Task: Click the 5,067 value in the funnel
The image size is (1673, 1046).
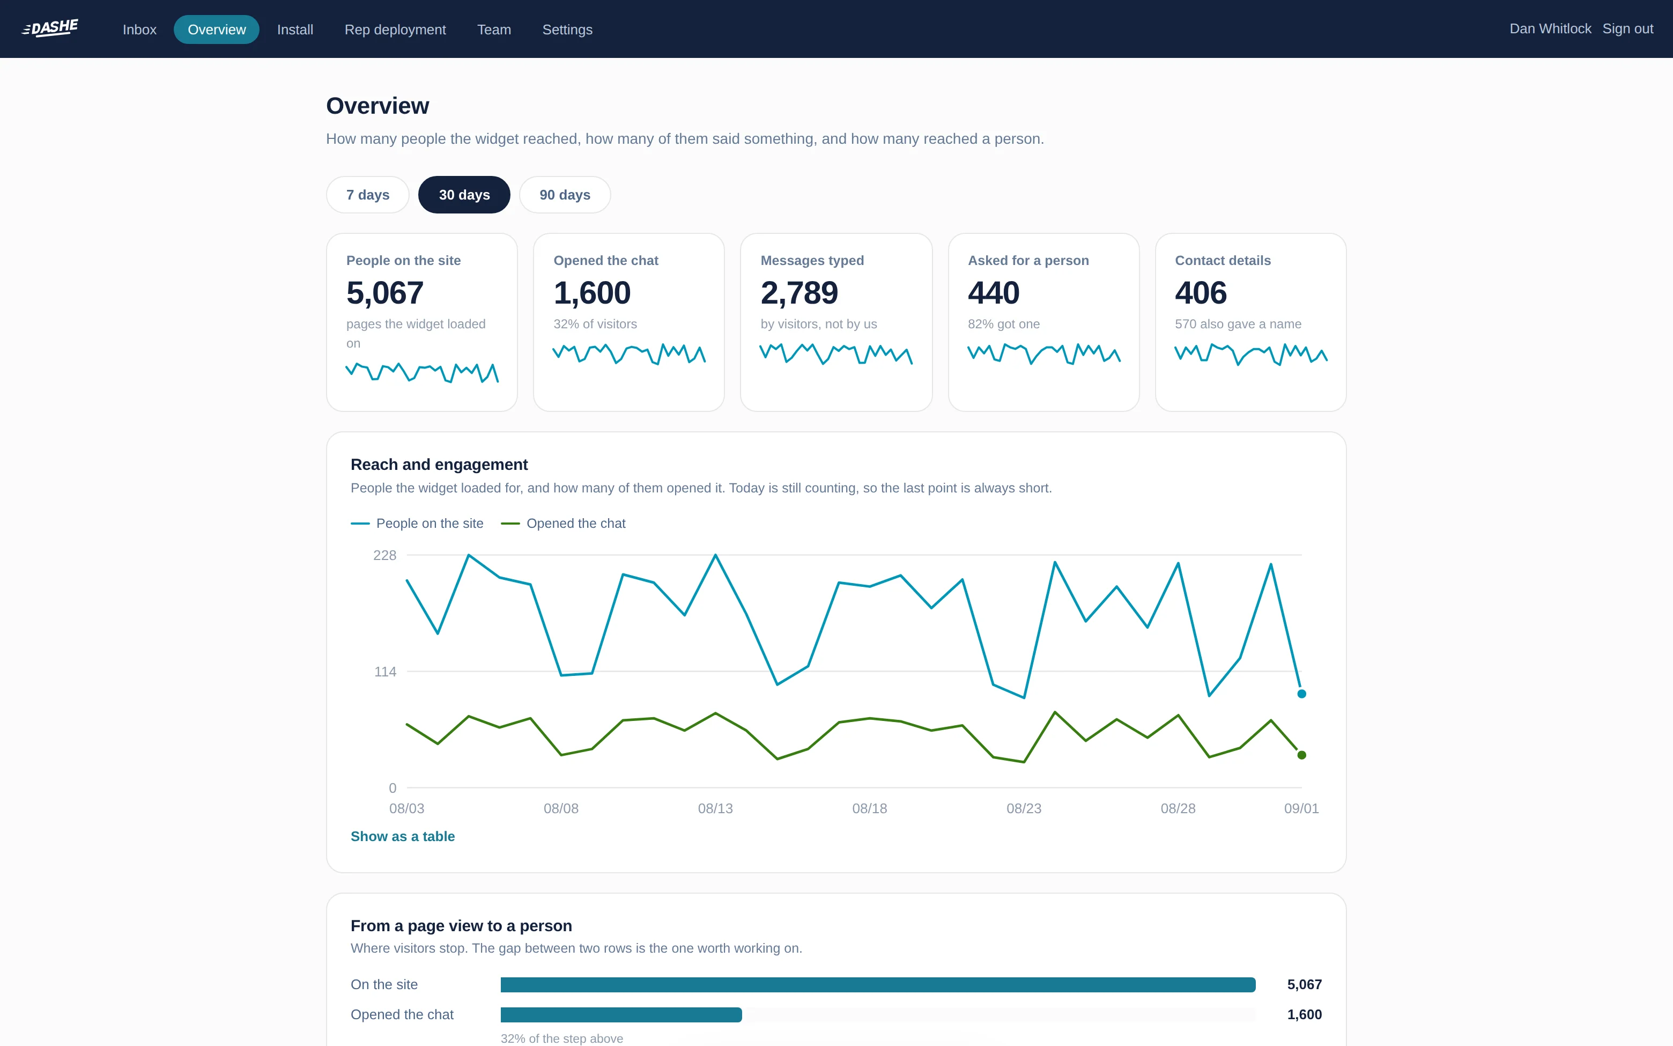Action: pos(1305,984)
